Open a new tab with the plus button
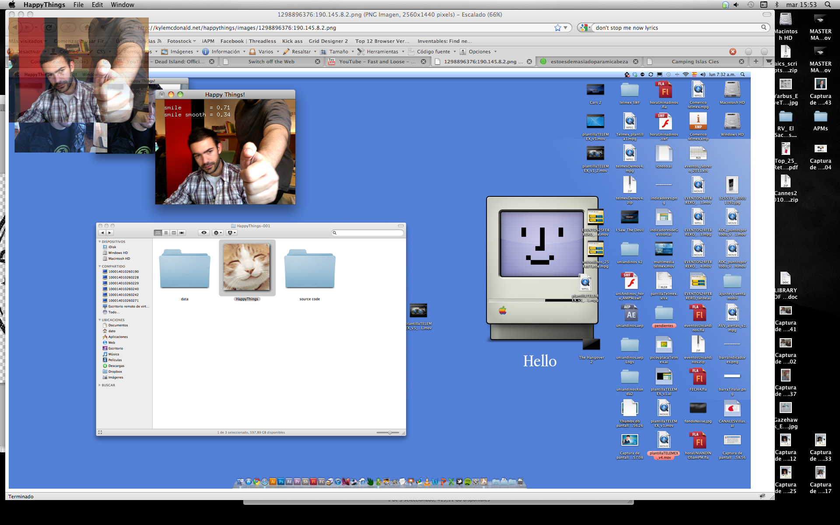840x525 pixels. click(756, 61)
